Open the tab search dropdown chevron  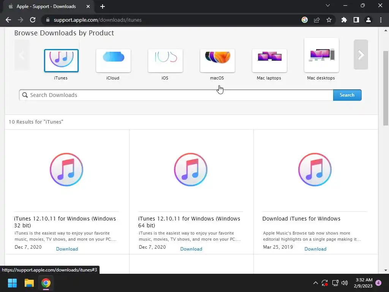(328, 5)
